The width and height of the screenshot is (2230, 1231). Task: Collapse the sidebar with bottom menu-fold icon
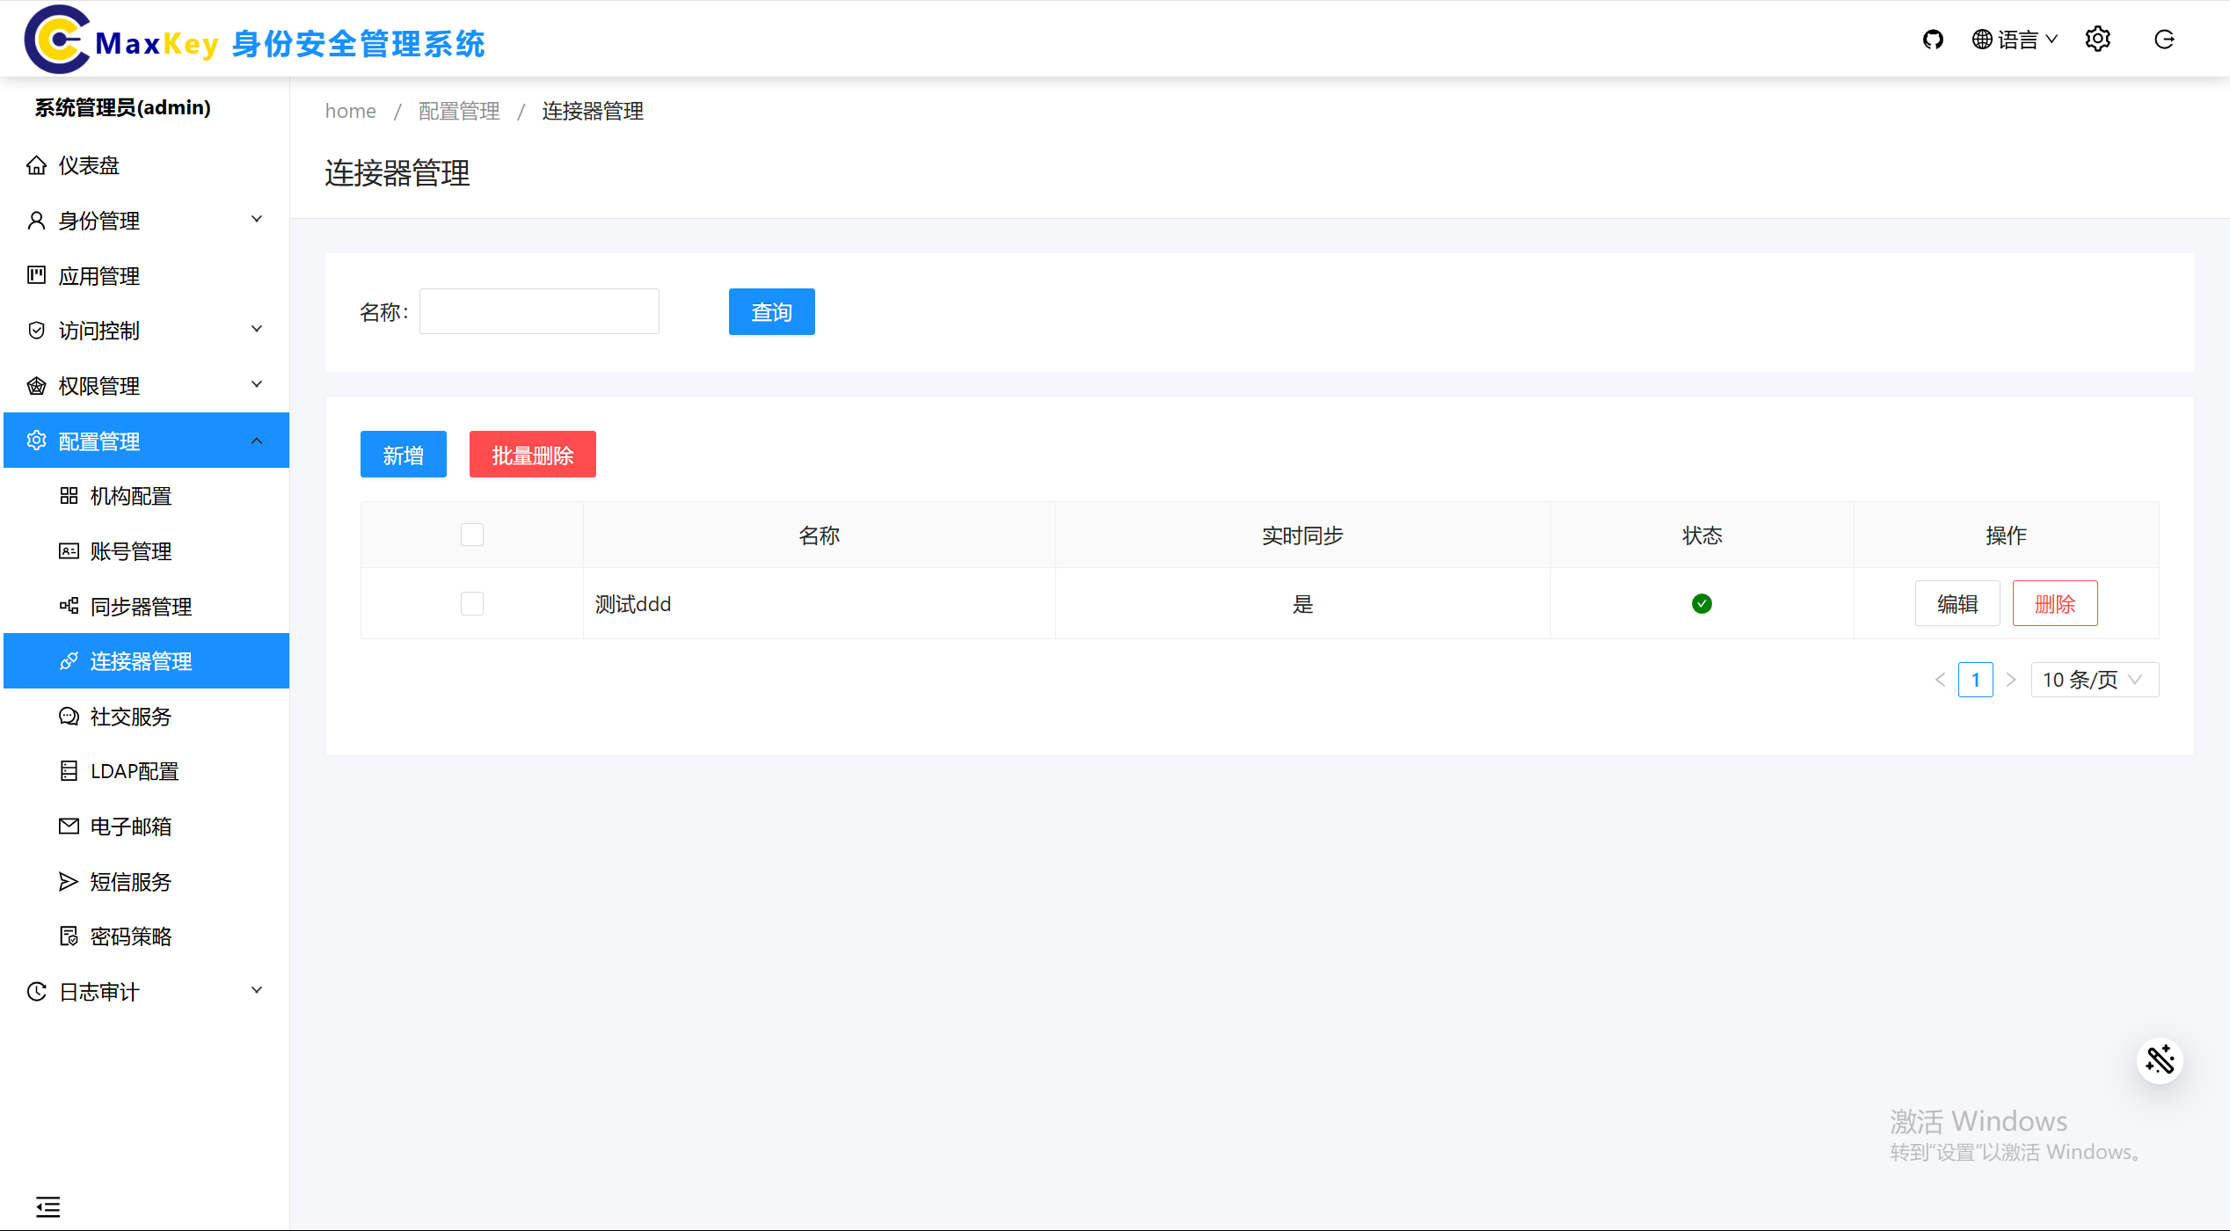click(47, 1206)
